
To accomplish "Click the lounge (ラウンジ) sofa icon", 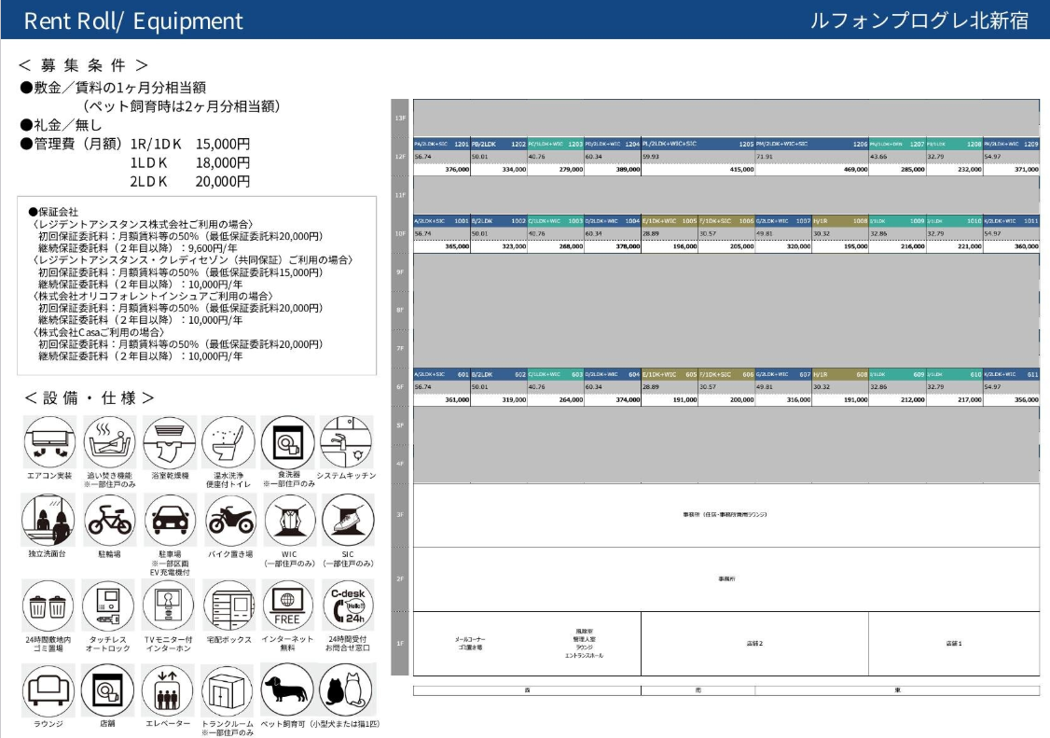I will [x=49, y=690].
